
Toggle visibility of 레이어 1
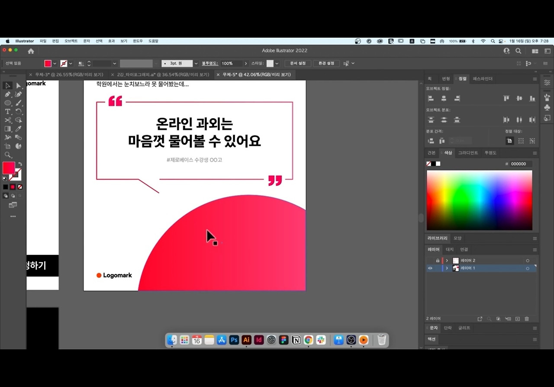click(x=430, y=268)
